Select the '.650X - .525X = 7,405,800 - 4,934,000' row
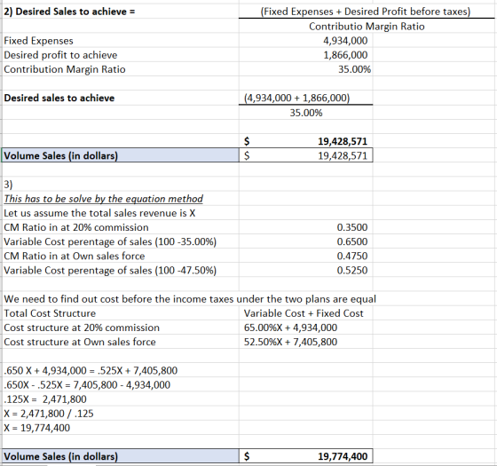Viewport: 497px width, 466px height. pyautogui.click(x=121, y=384)
